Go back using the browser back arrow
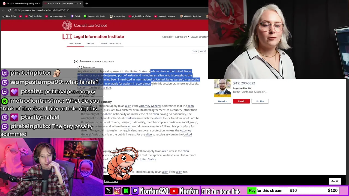This screenshot has width=349, height=196. 3,10
